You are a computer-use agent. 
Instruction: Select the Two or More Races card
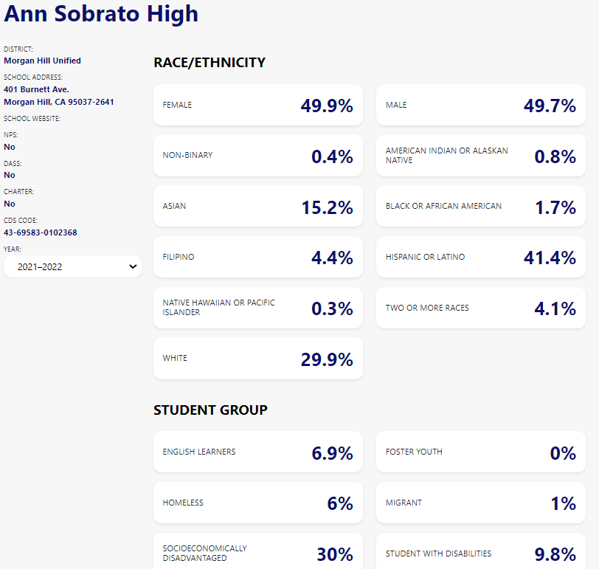tap(480, 308)
